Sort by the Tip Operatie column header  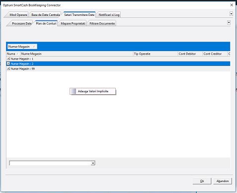pyautogui.click(x=156, y=54)
